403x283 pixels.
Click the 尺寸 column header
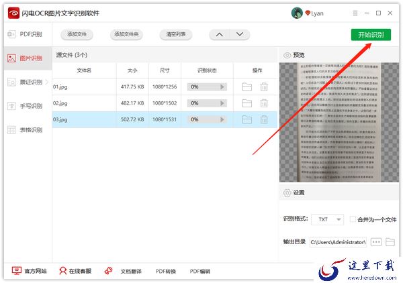pos(165,70)
